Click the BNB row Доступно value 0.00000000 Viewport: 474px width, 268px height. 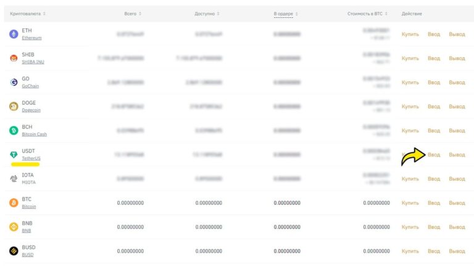coord(209,227)
